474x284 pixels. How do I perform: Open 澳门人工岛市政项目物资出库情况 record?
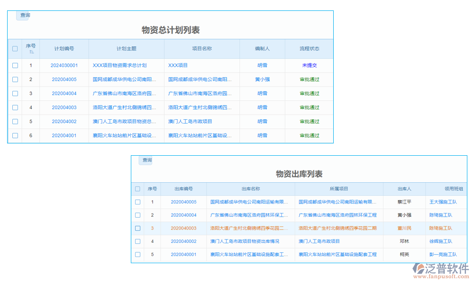click(x=247, y=241)
